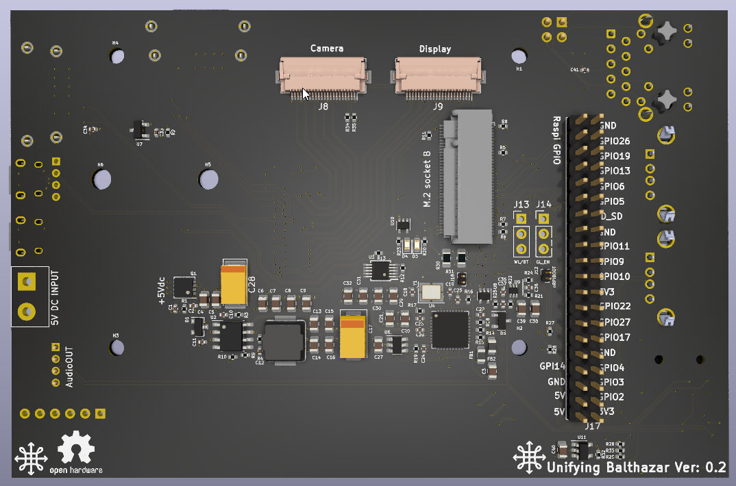Select the yellow tantalum capacitor C28

(x=233, y=283)
